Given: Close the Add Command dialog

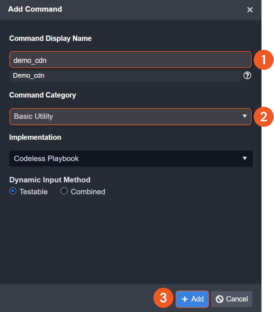Looking at the screenshot, I should tap(250, 10).
